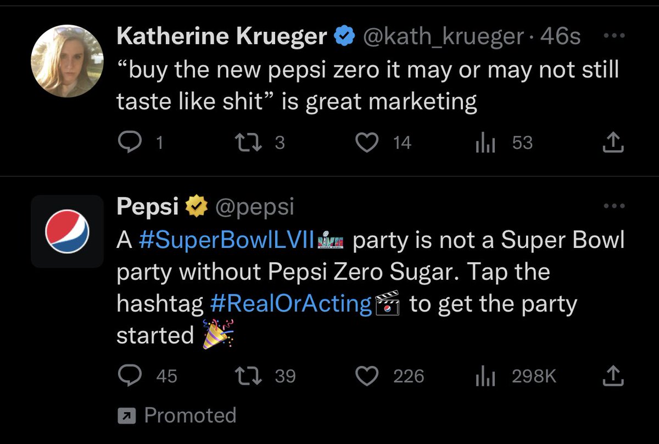Open Pepsi's logo avatar
This screenshot has height=444, width=659.
(x=68, y=231)
